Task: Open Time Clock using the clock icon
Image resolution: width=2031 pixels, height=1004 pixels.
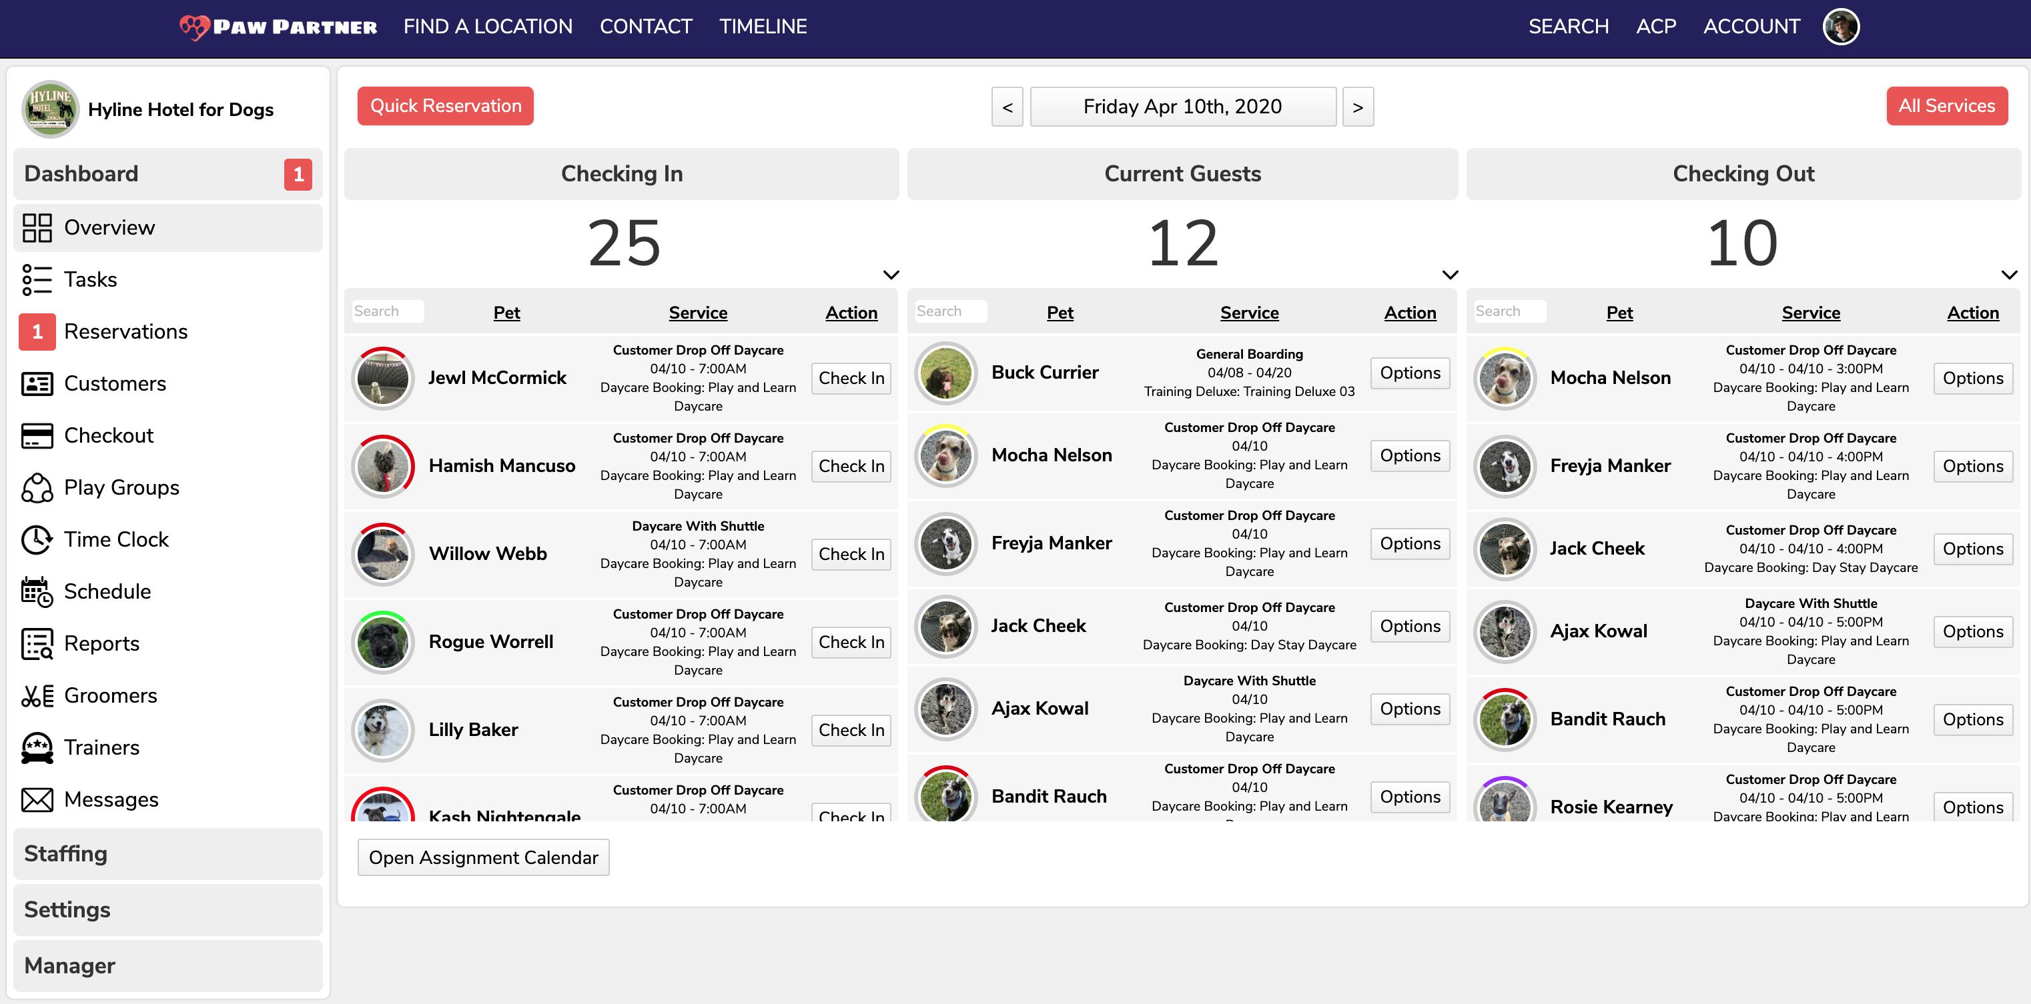Action: [x=36, y=539]
